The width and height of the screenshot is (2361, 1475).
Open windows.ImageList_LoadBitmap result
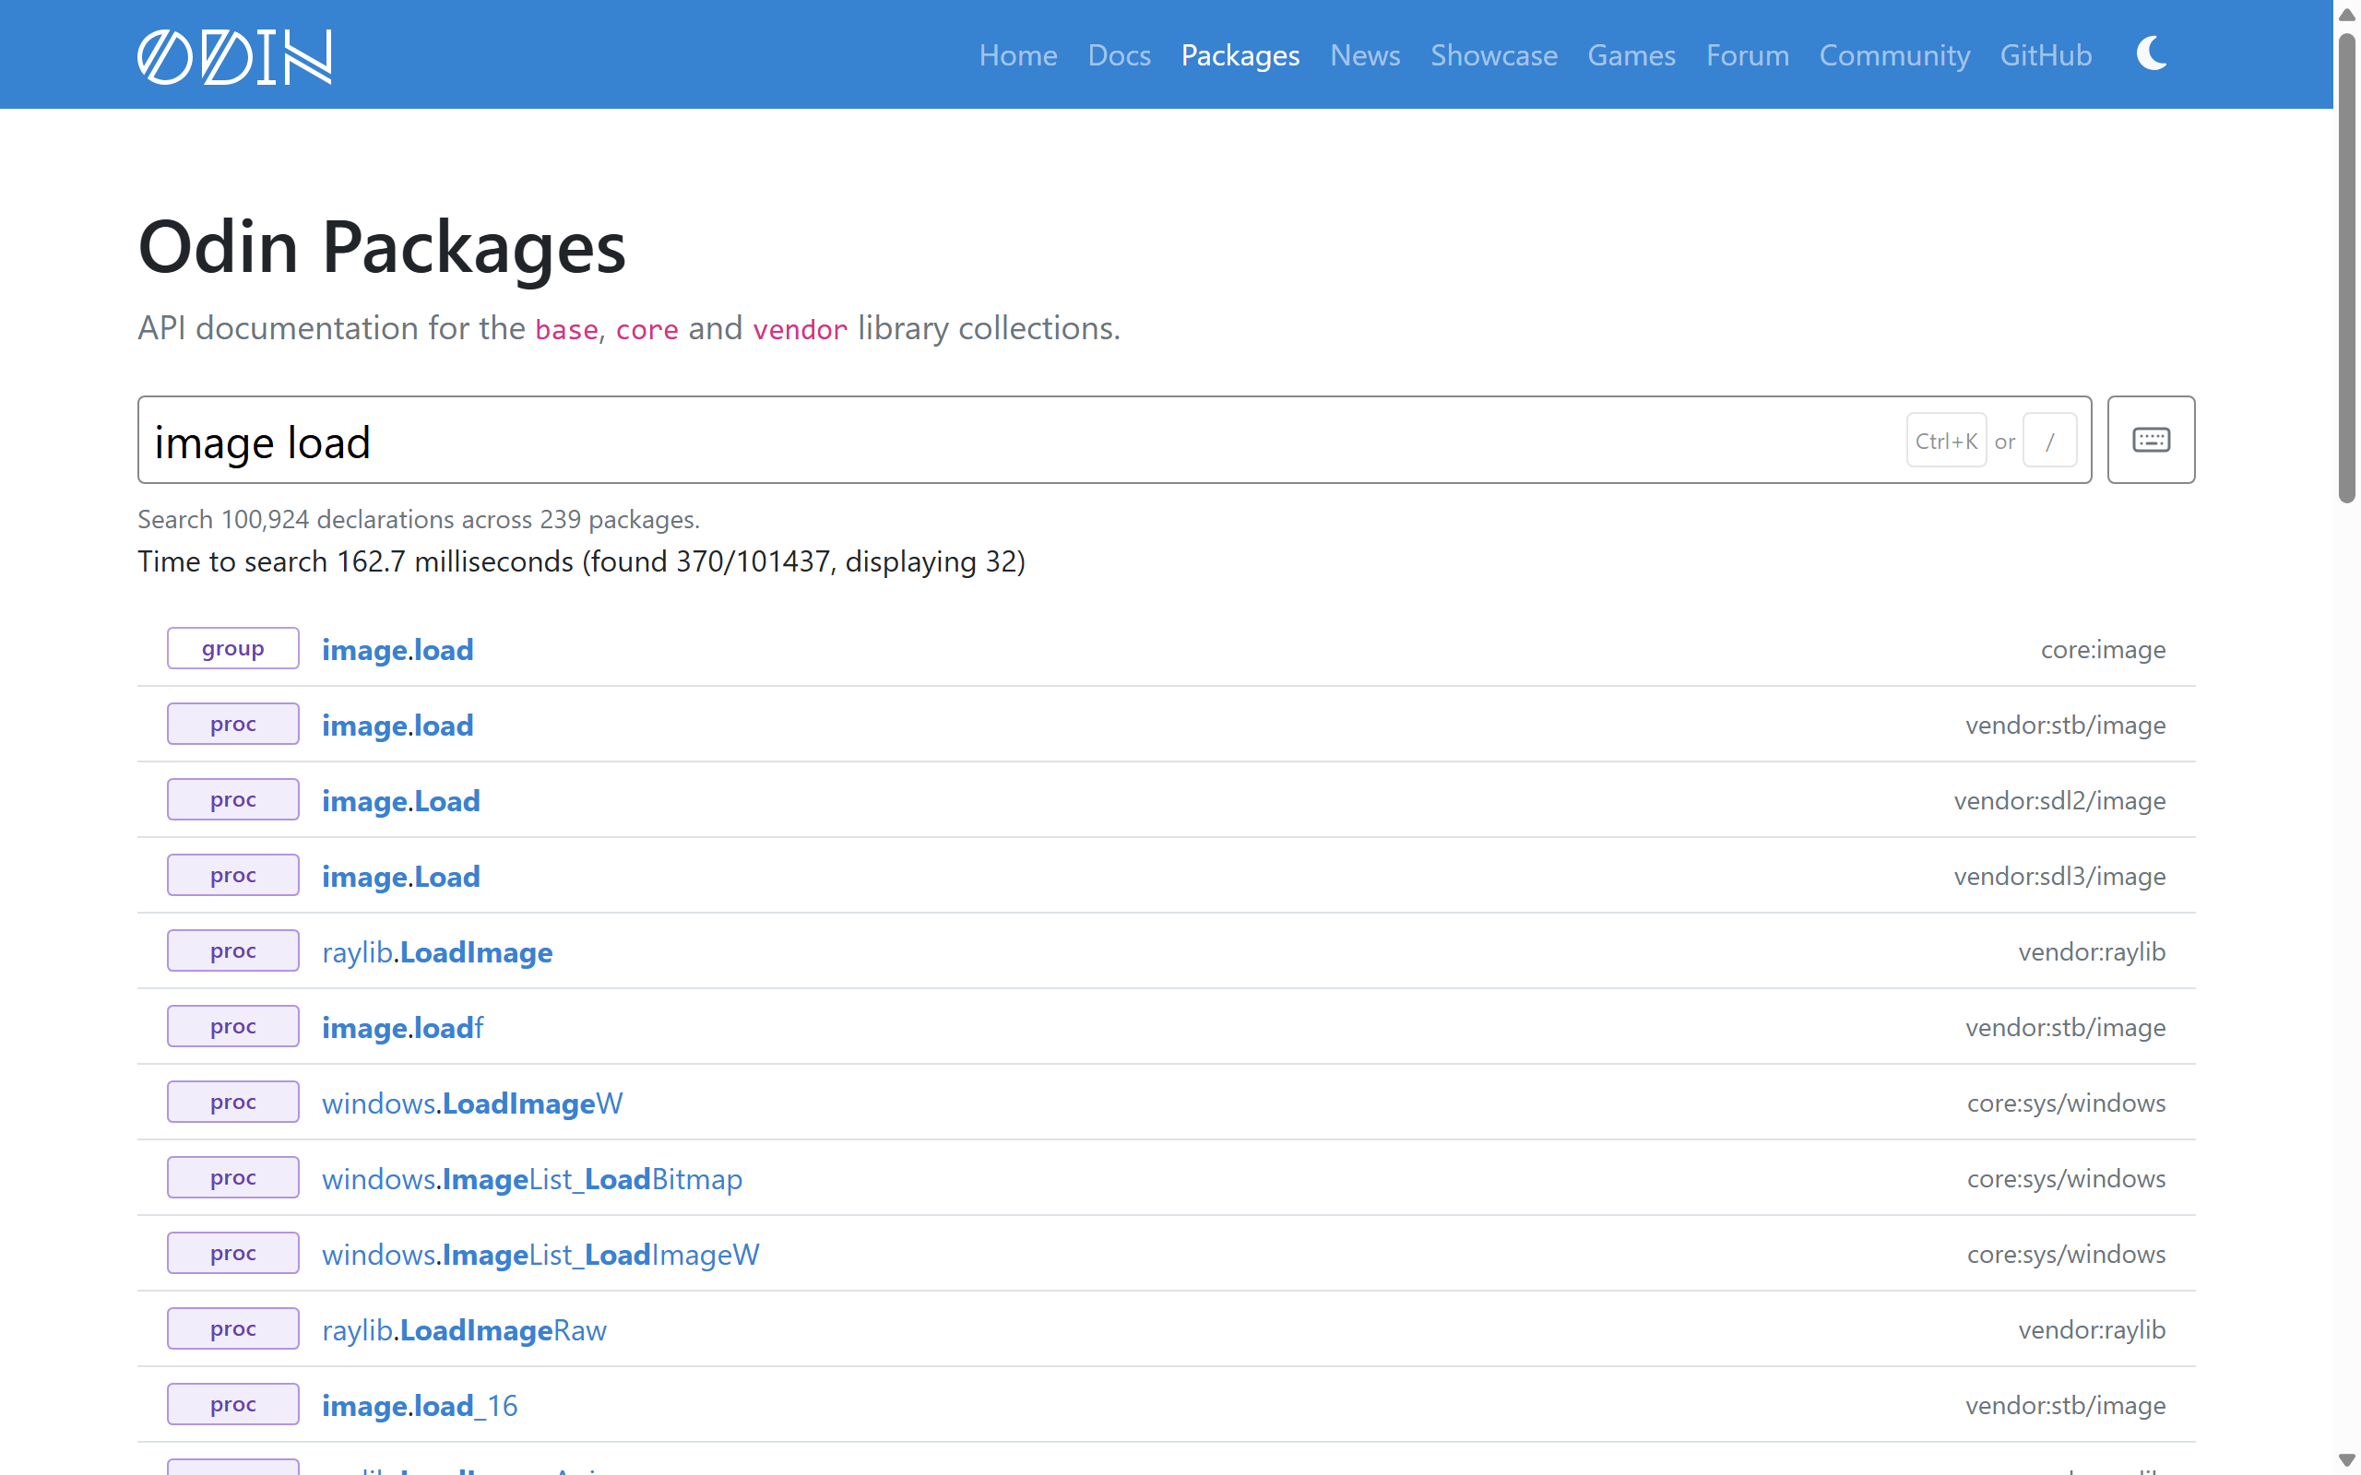tap(532, 1178)
